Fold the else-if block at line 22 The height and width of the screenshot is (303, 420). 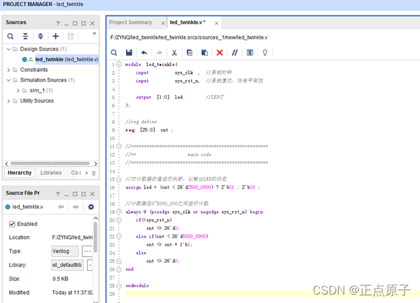[119, 236]
